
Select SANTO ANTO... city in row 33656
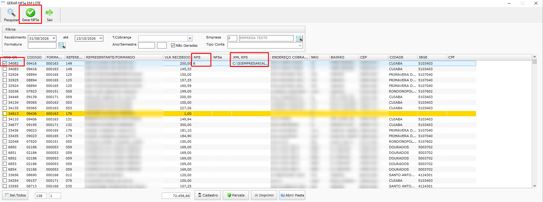pyautogui.click(x=402, y=175)
